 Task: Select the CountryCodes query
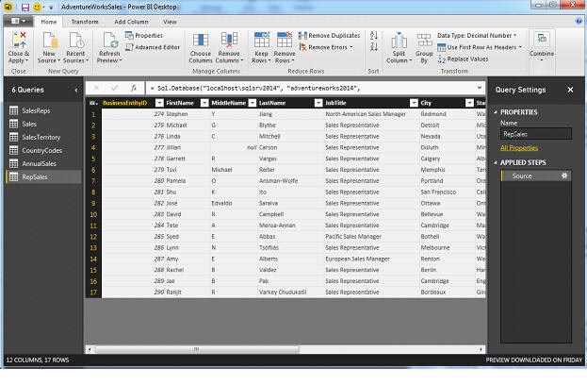click(43, 150)
